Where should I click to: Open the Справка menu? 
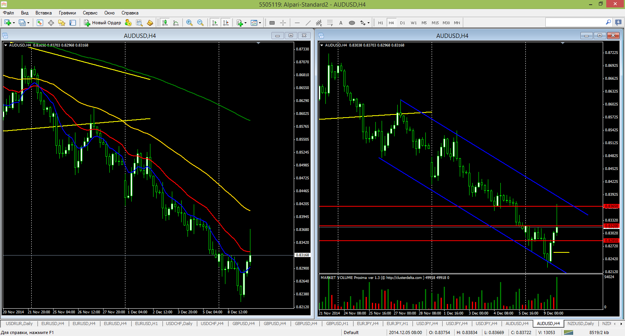coord(130,13)
